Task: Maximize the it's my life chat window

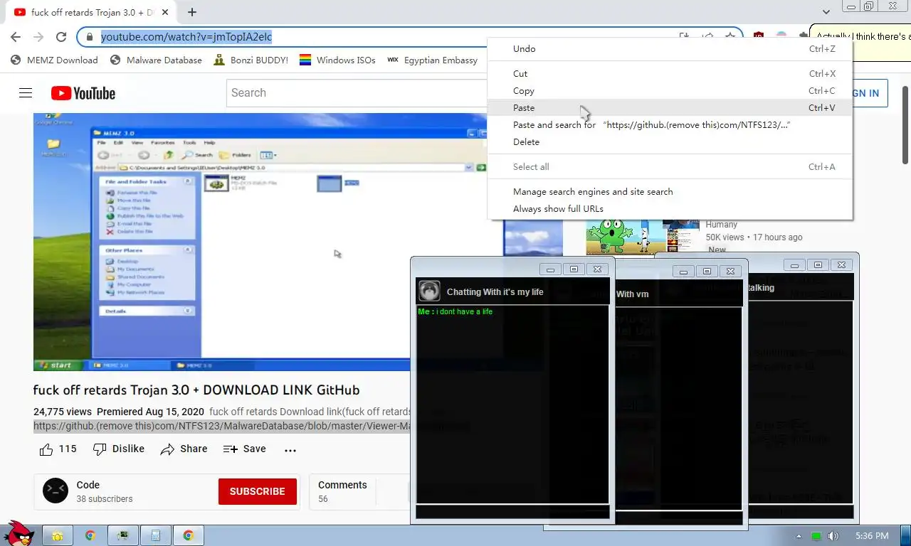Action: pos(574,269)
